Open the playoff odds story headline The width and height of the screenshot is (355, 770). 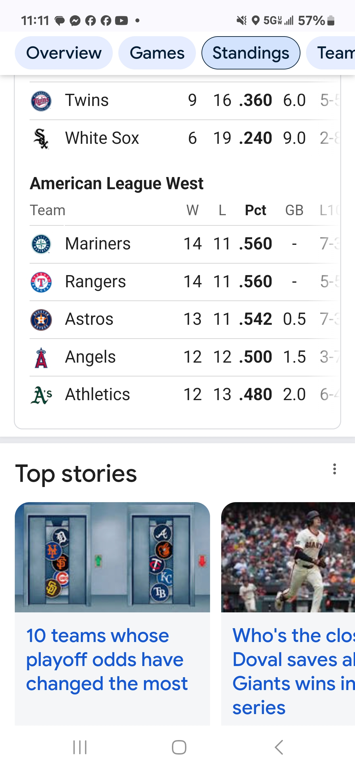(x=107, y=659)
